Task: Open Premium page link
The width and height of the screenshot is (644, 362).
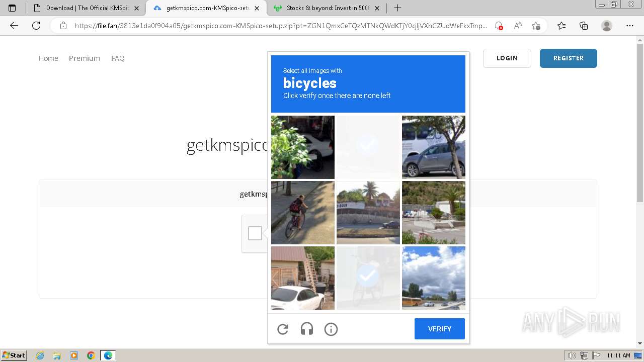Action: (x=85, y=58)
